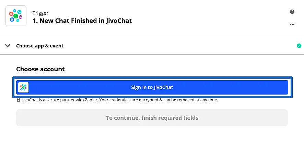Click the blue Telegram bubble in header logo
Viewport: 304px width, 144px height.
click(x=15, y=11)
